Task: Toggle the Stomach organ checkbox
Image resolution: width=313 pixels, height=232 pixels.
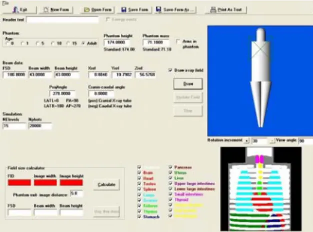Action: pos(139,217)
